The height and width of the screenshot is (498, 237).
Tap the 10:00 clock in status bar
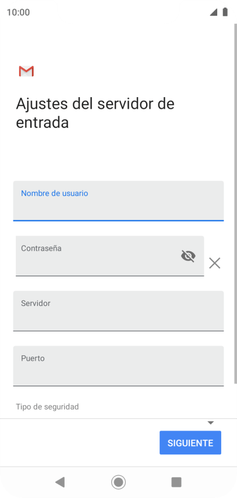tap(18, 12)
